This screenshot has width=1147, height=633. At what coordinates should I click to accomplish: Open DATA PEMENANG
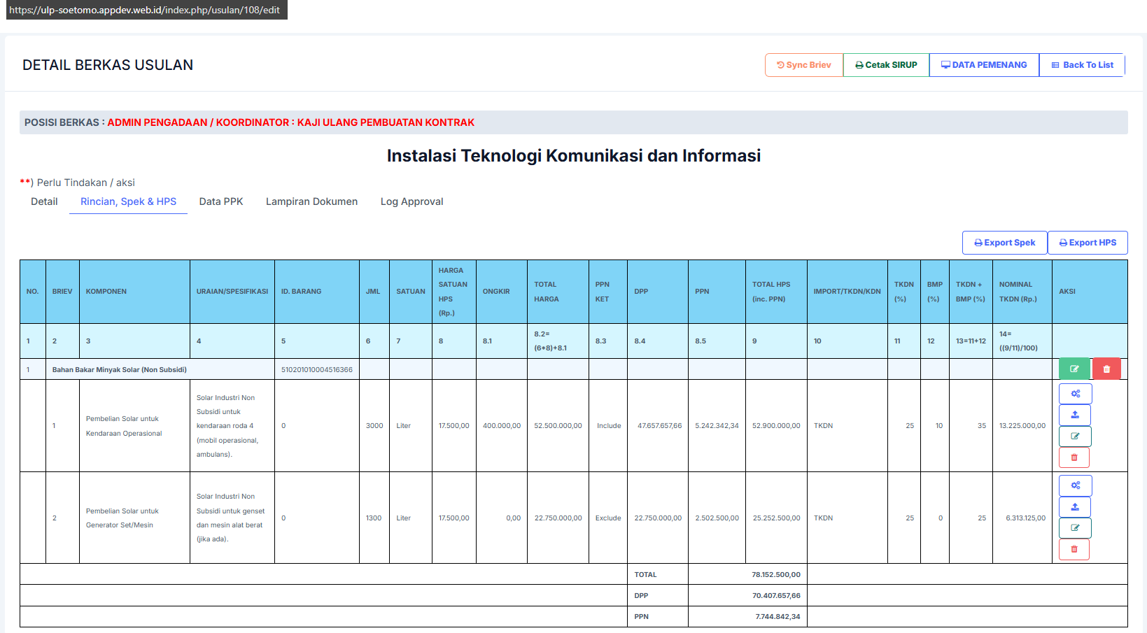tap(984, 65)
